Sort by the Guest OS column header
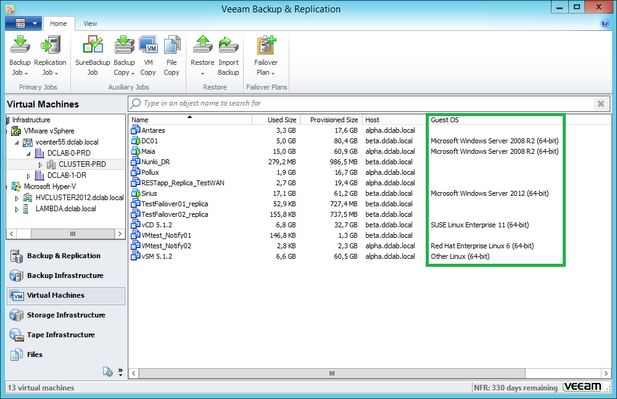This screenshot has height=399, width=617. click(496, 120)
